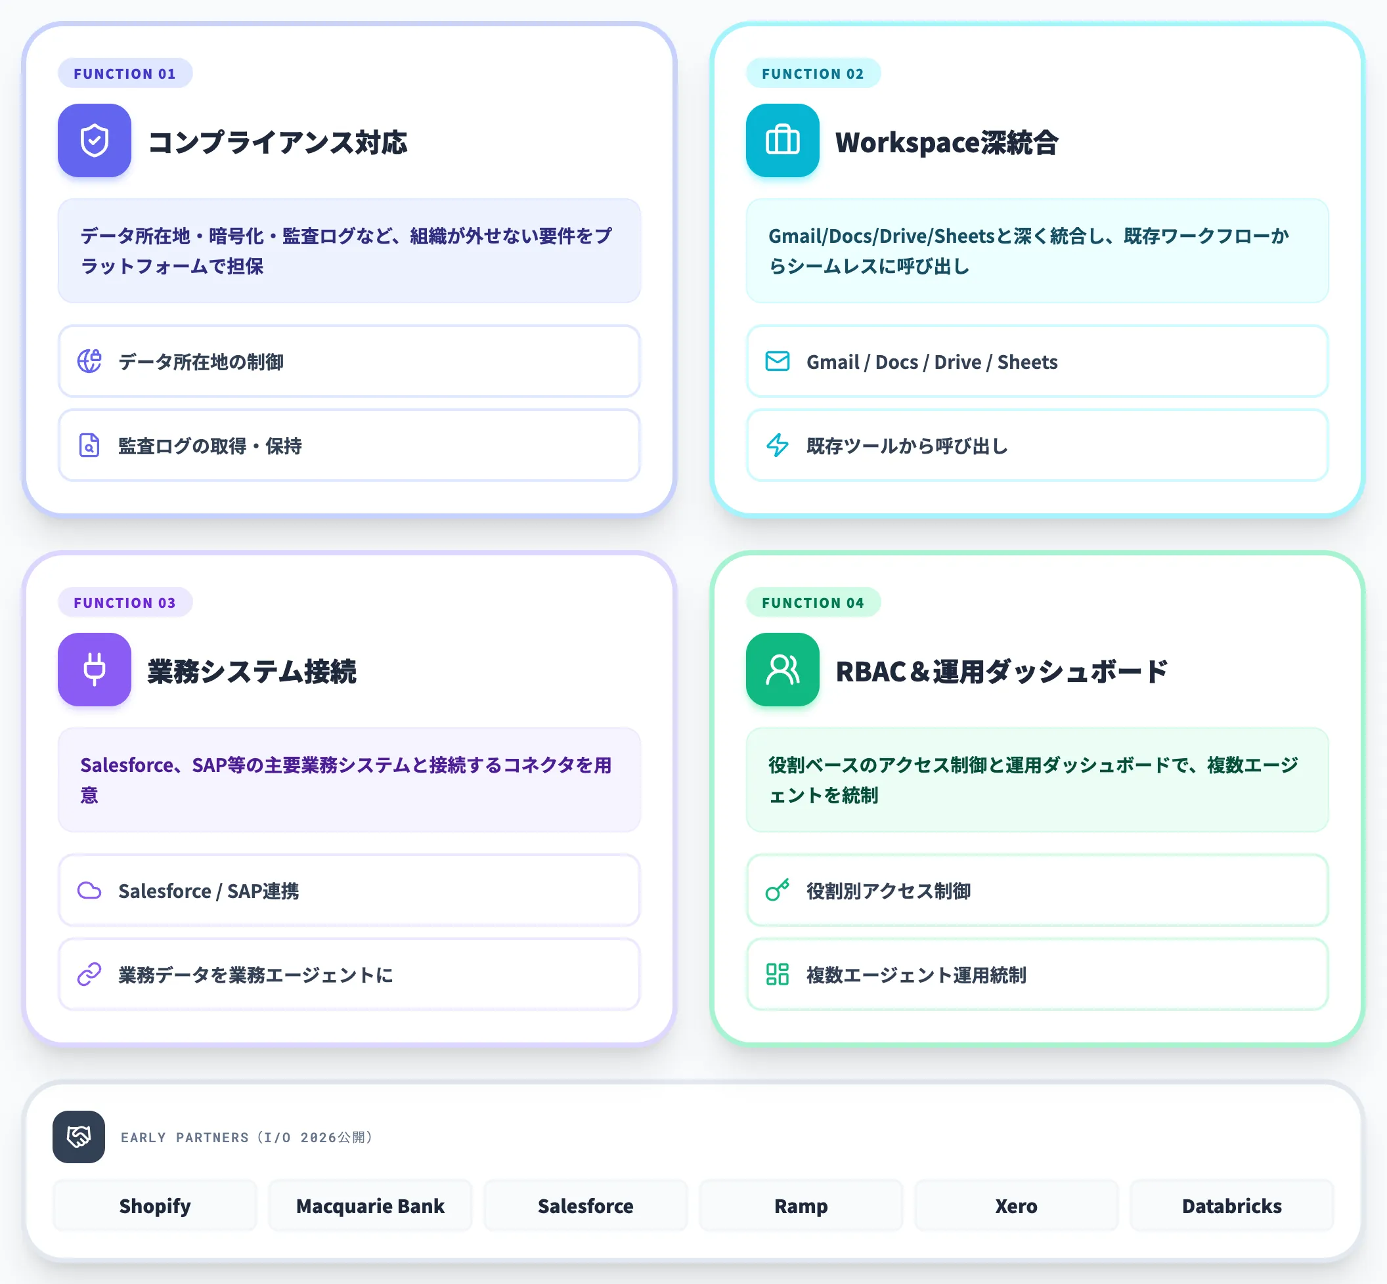Click the 監査ログの取得・保持 feature text
The height and width of the screenshot is (1284, 1387).
[210, 446]
